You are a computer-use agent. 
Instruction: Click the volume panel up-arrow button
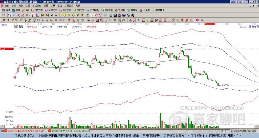point(2,126)
